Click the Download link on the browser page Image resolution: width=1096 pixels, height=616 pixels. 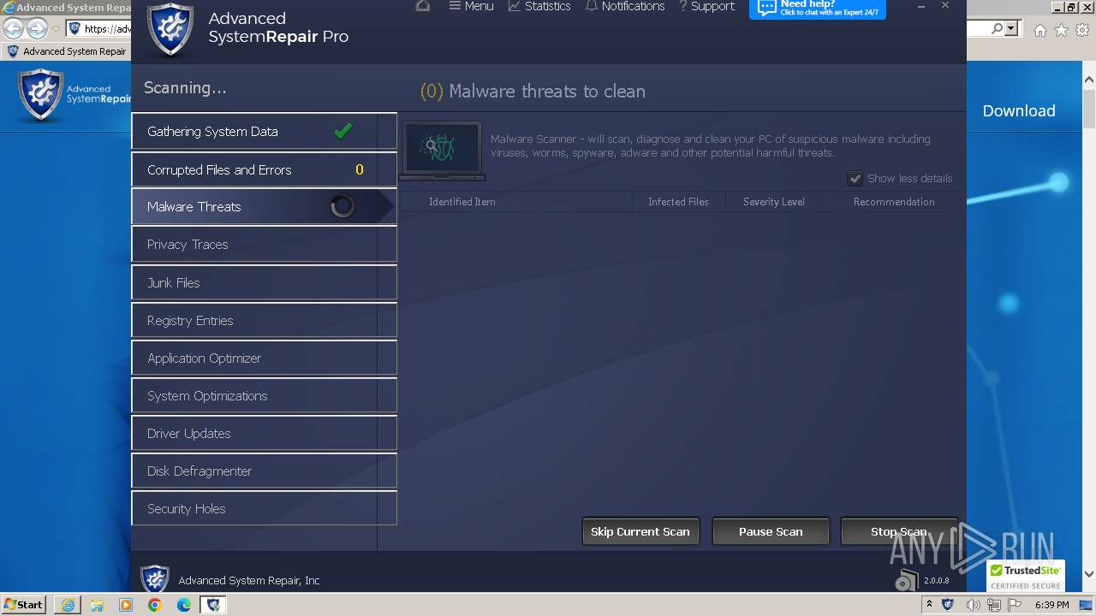(x=1019, y=111)
